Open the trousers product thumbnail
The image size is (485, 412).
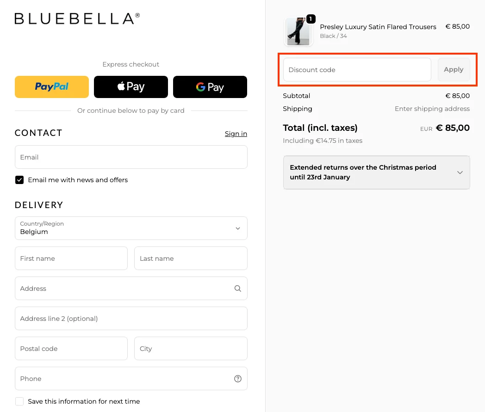(298, 32)
